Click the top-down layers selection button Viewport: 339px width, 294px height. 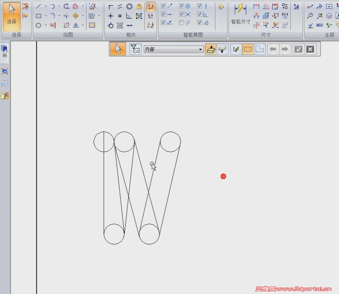point(222,49)
